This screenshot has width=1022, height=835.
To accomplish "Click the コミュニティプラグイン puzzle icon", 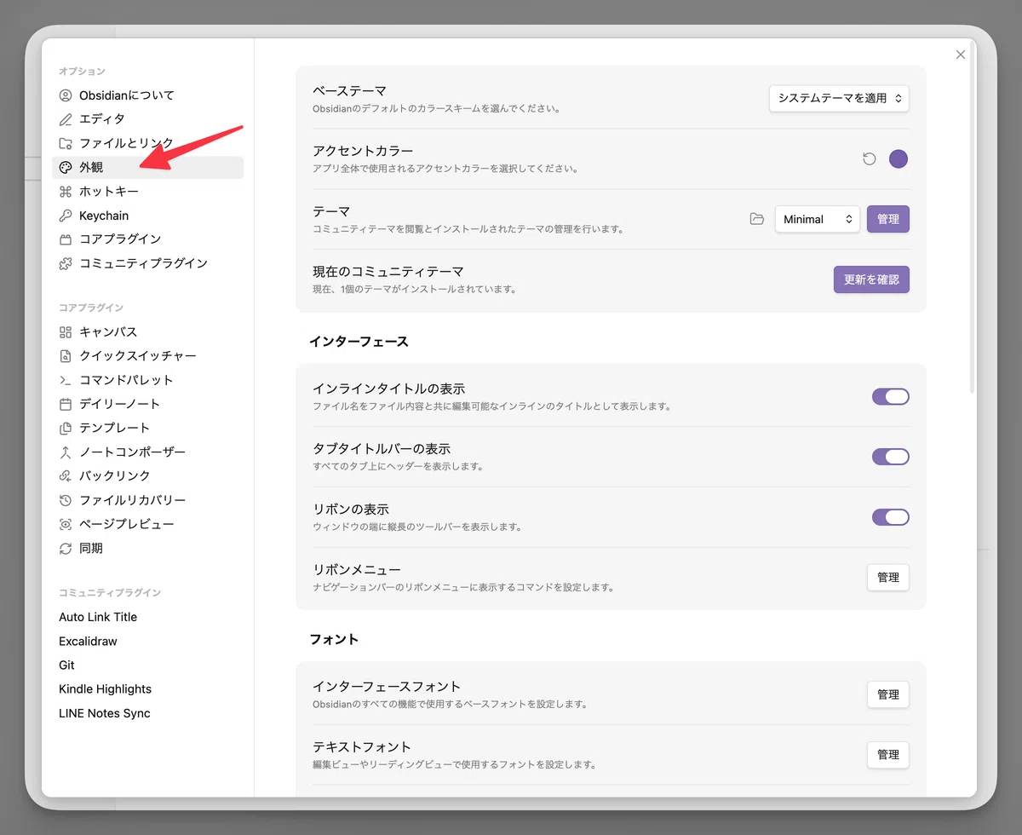I will 66,263.
